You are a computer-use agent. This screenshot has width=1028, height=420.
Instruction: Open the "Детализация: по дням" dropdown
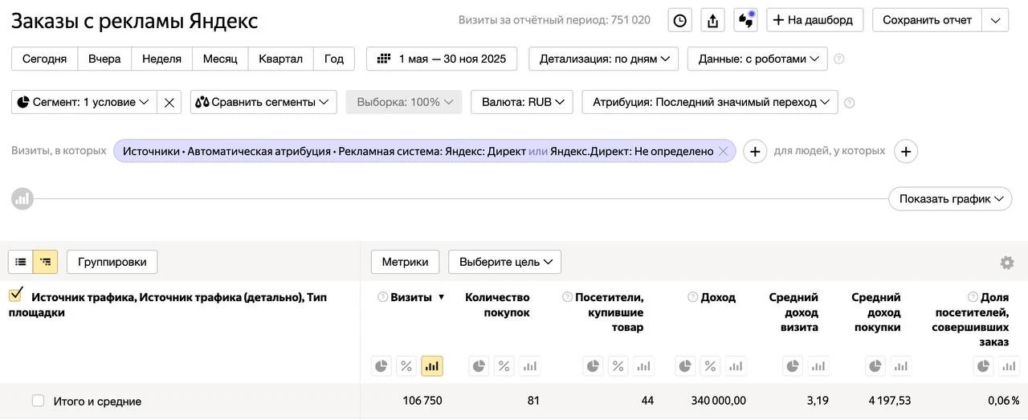point(603,59)
